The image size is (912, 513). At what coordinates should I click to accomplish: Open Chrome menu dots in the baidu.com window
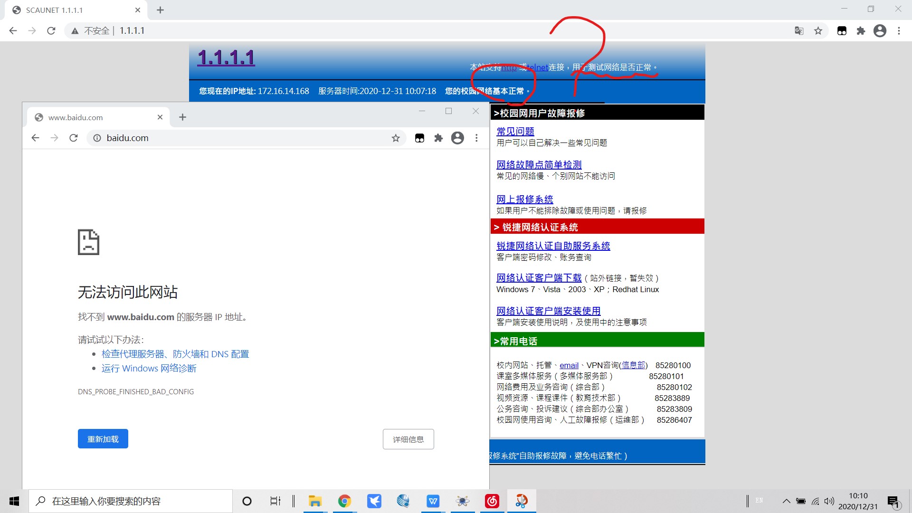pyautogui.click(x=476, y=138)
